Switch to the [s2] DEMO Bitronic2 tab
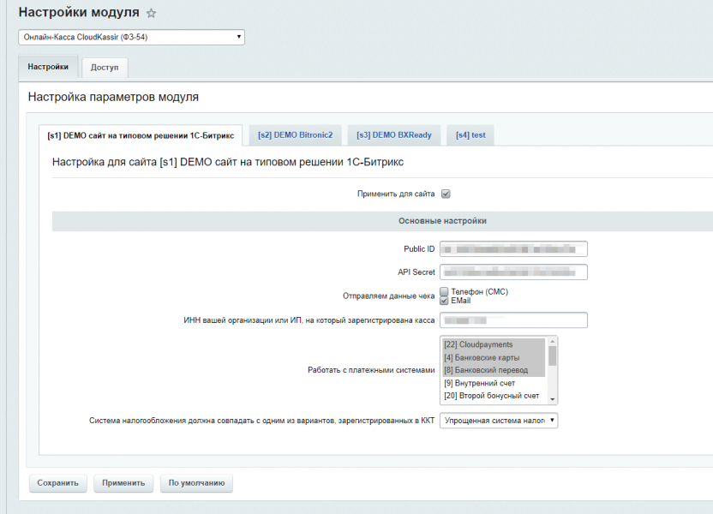Screen dimensions: 713x514 coord(295,135)
